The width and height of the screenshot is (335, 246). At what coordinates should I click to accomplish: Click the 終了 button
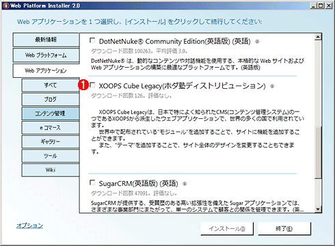point(284,228)
